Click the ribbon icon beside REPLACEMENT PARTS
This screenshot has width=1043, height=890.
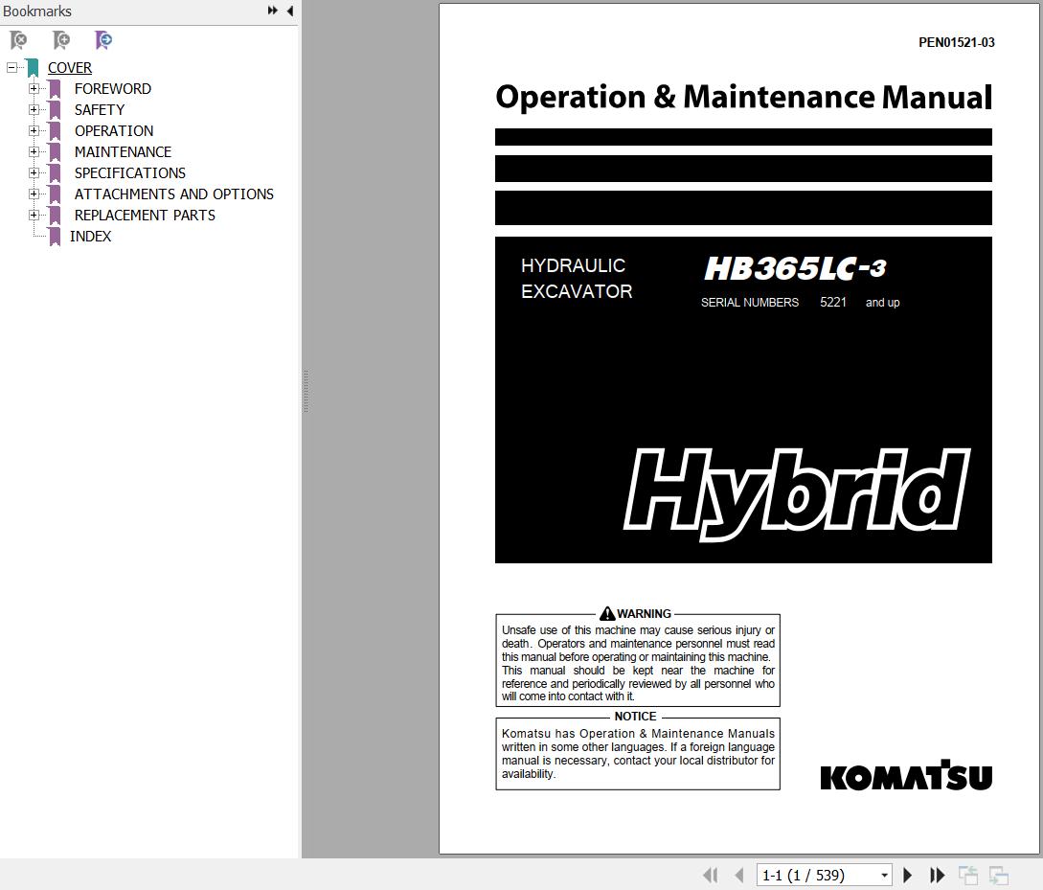[x=55, y=216]
